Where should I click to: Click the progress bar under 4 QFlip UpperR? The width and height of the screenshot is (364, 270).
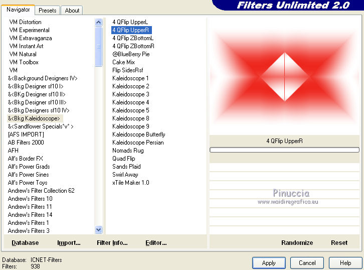pyautogui.click(x=285, y=150)
